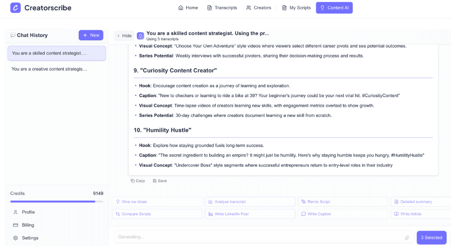The height and width of the screenshot is (246, 451).
Task: Choose the Write LinkedIn Post prompt
Action: (250, 214)
